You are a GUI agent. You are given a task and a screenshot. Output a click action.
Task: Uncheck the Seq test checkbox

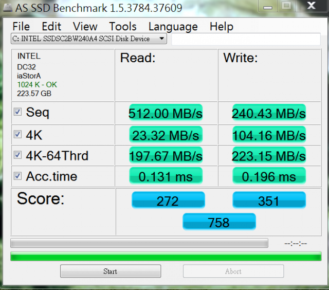click(x=17, y=112)
